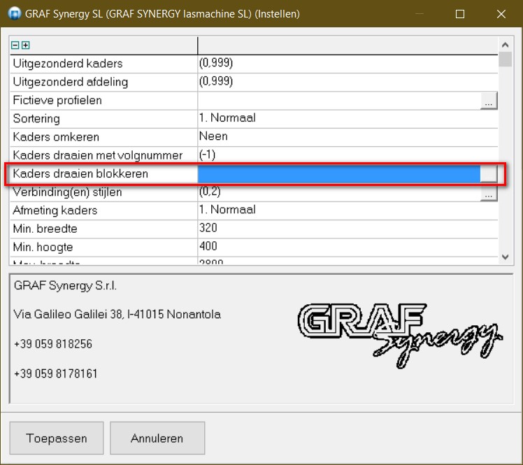The height and width of the screenshot is (465, 523).
Task: Select the highlighted Kaders draaien blokkeren field
Action: tap(339, 174)
